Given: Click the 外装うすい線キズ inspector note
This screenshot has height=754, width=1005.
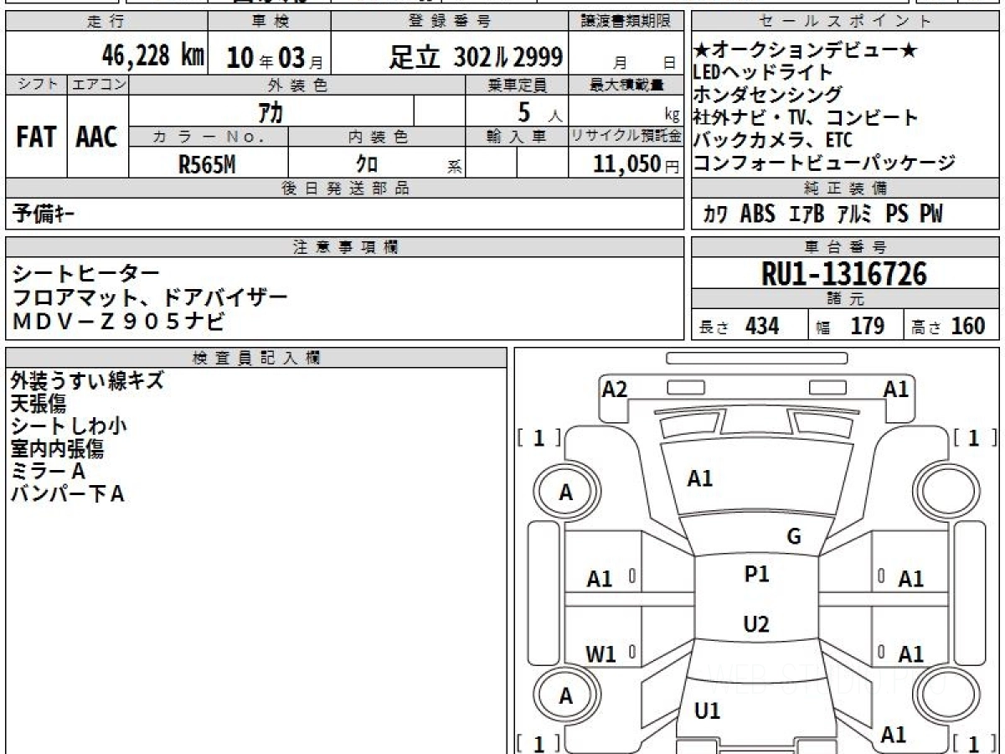Looking at the screenshot, I should pos(87,380).
